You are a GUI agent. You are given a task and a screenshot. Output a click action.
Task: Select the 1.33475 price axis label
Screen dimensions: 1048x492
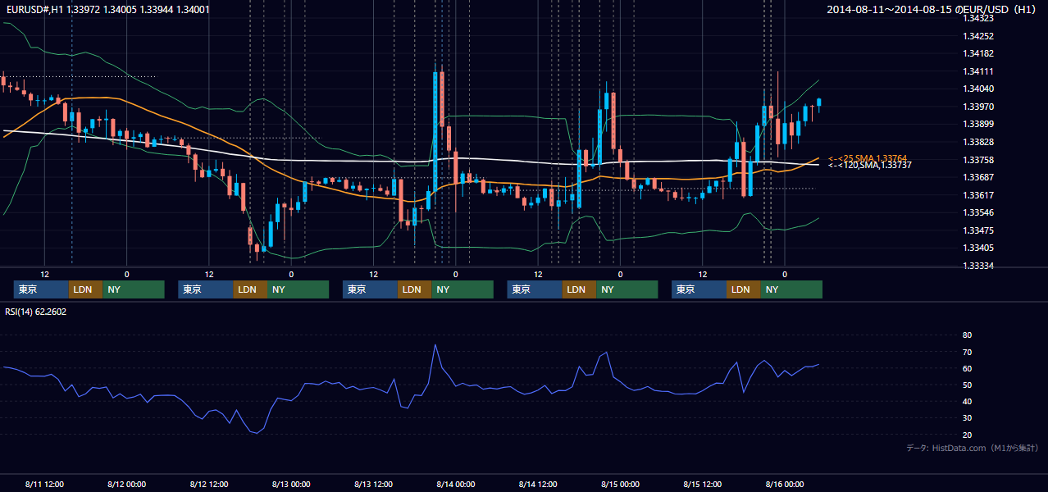point(978,230)
